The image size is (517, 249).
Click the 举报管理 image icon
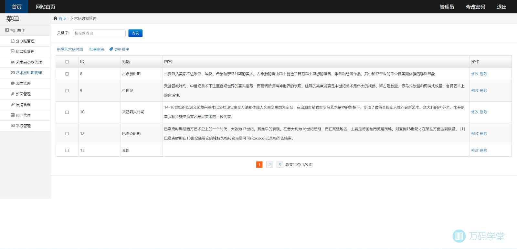pos(13,126)
